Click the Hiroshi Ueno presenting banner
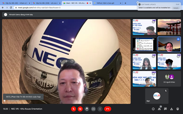The width and height of the screenshot is (183, 114). [x=91, y=14]
